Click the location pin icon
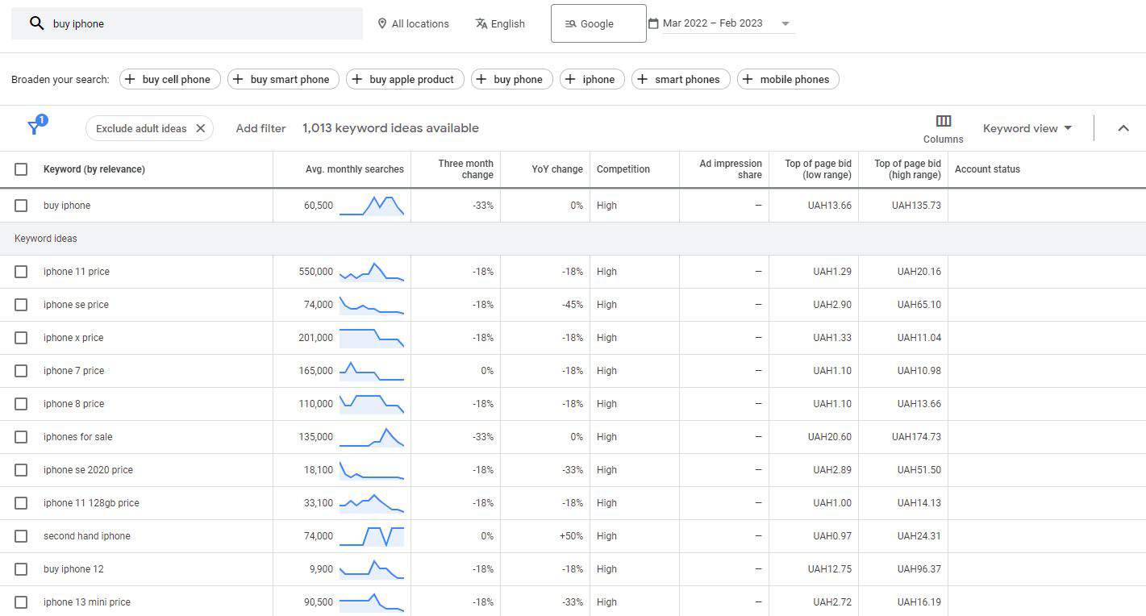The image size is (1146, 616). coord(382,23)
